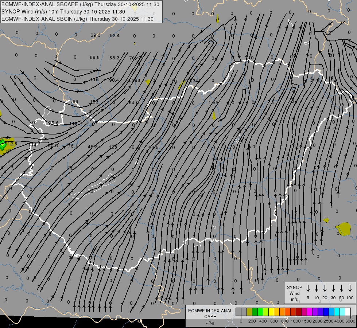Click the 45.8 value on the map
The width and height of the screenshot is (357, 328).
click(x=93, y=147)
